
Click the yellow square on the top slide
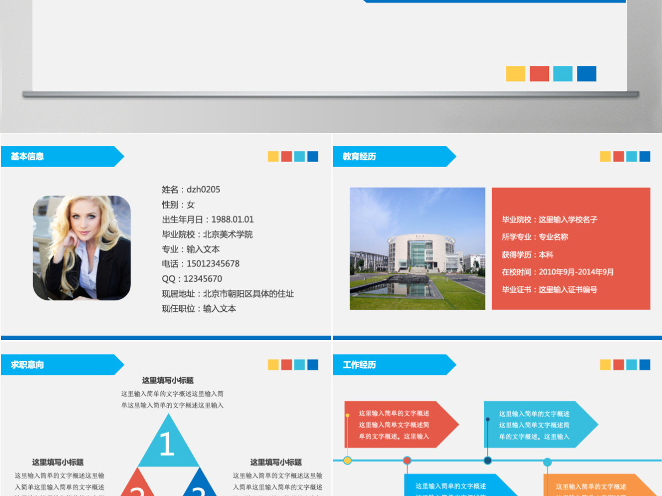coord(515,74)
